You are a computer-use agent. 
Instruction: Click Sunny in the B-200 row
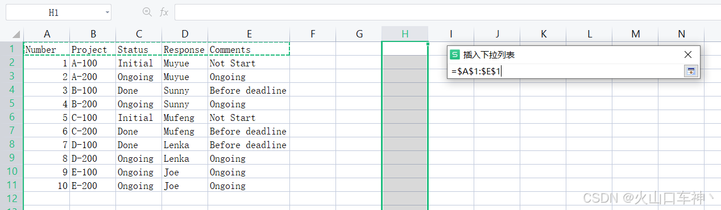click(x=185, y=104)
